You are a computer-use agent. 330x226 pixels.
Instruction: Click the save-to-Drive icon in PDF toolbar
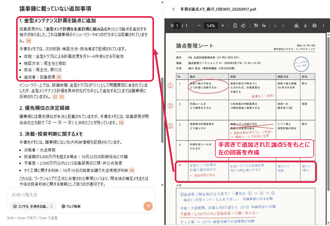click(x=296, y=25)
